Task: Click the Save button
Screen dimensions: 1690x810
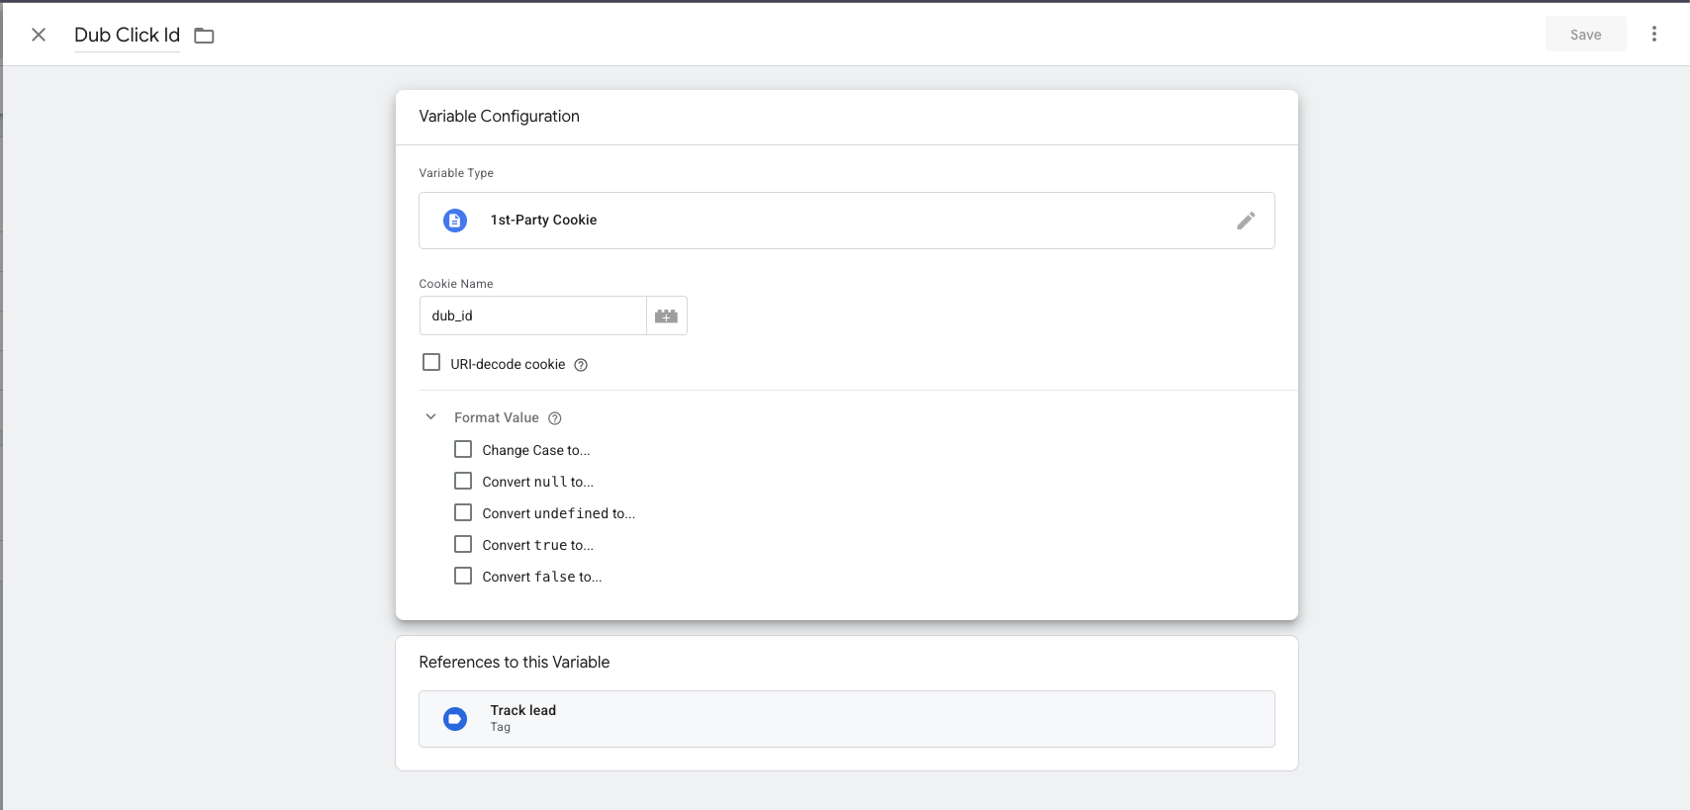Action: coord(1585,35)
